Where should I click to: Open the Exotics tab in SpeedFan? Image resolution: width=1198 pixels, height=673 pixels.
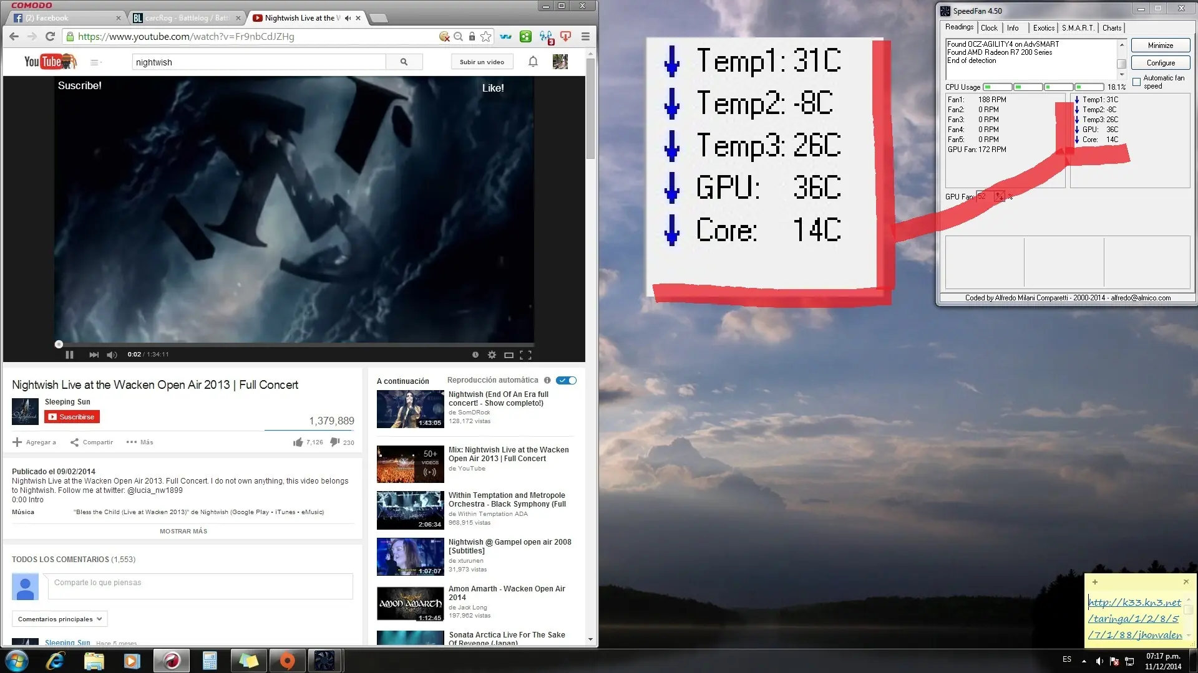click(1043, 27)
